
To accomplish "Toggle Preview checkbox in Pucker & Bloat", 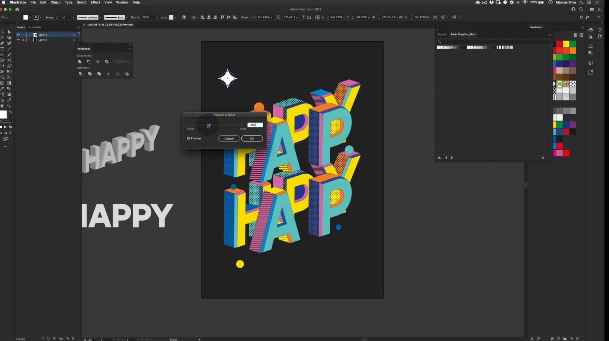I will click(x=188, y=138).
